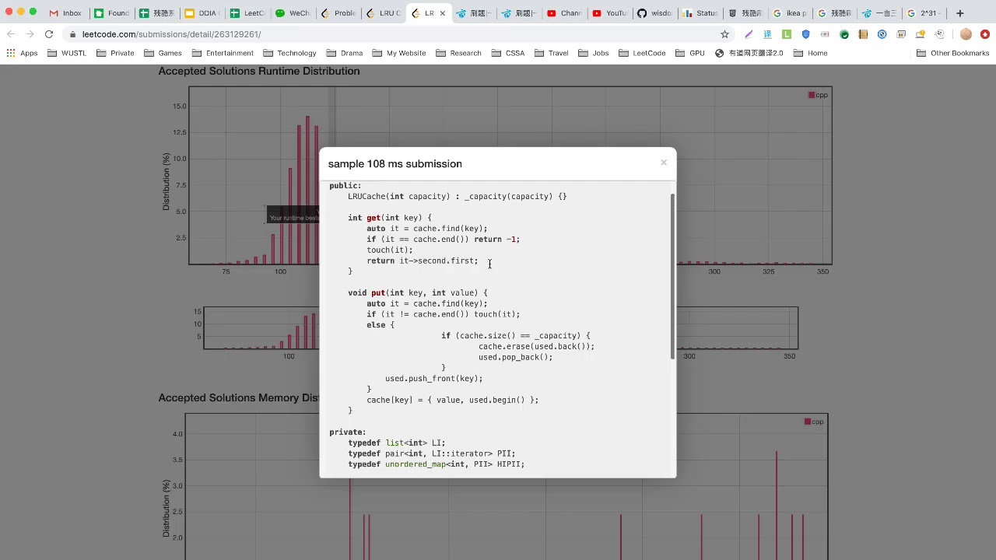Go forward using the browser arrow

[x=30, y=34]
